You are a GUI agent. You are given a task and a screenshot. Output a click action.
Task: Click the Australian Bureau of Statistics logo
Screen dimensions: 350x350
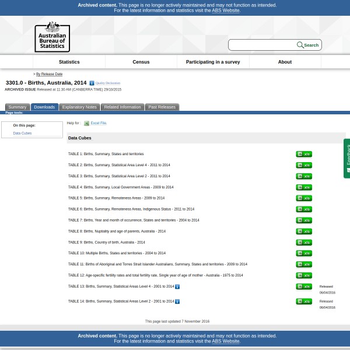tap(52, 37)
